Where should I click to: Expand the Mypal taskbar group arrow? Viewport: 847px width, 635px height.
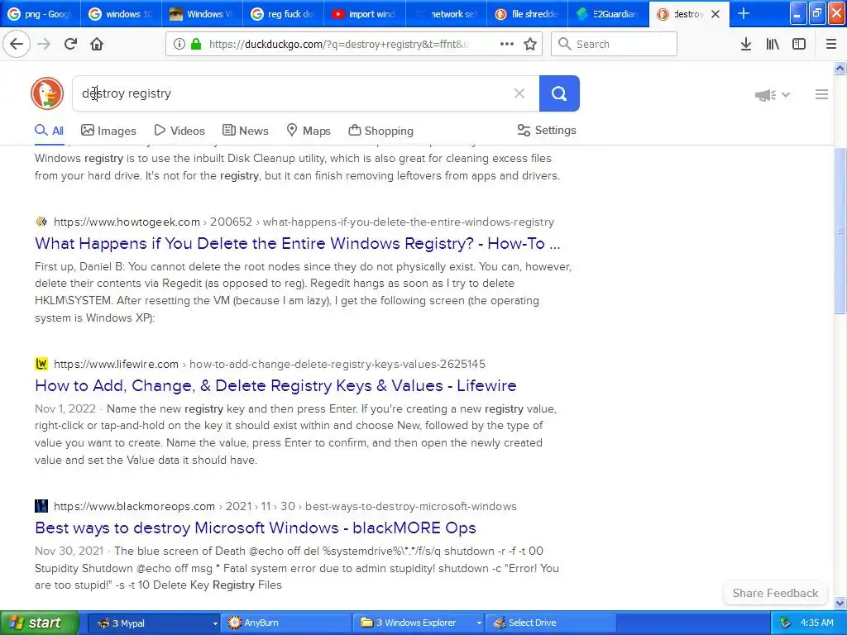[214, 623]
